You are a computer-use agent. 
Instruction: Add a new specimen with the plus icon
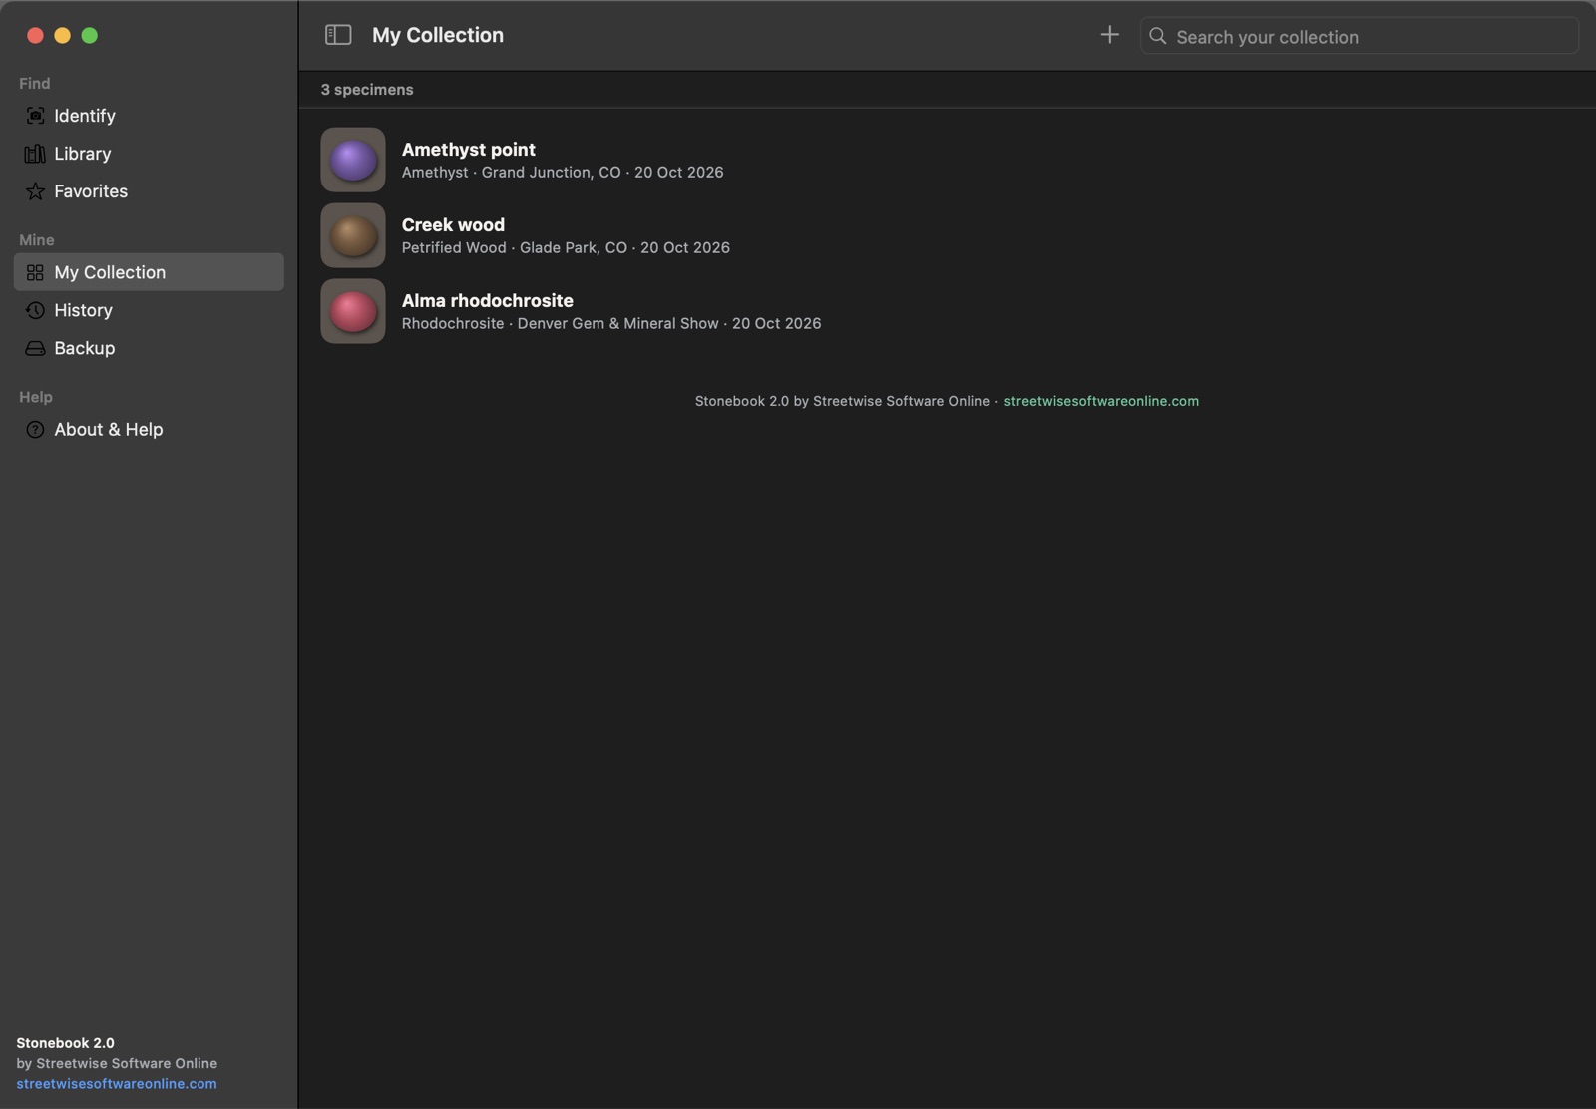pyautogui.click(x=1109, y=35)
